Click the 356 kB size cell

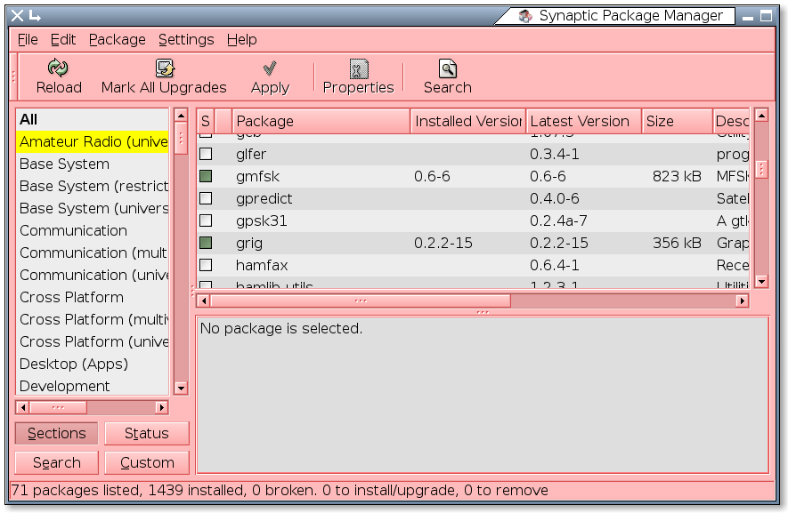[x=677, y=243]
